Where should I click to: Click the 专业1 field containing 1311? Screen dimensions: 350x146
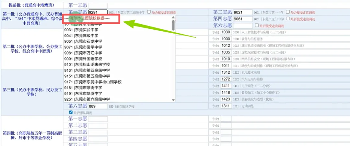[226, 106]
